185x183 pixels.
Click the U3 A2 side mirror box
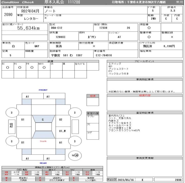pos(11,125)
